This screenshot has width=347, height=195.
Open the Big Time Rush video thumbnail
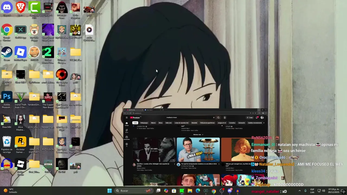[x=198, y=180]
